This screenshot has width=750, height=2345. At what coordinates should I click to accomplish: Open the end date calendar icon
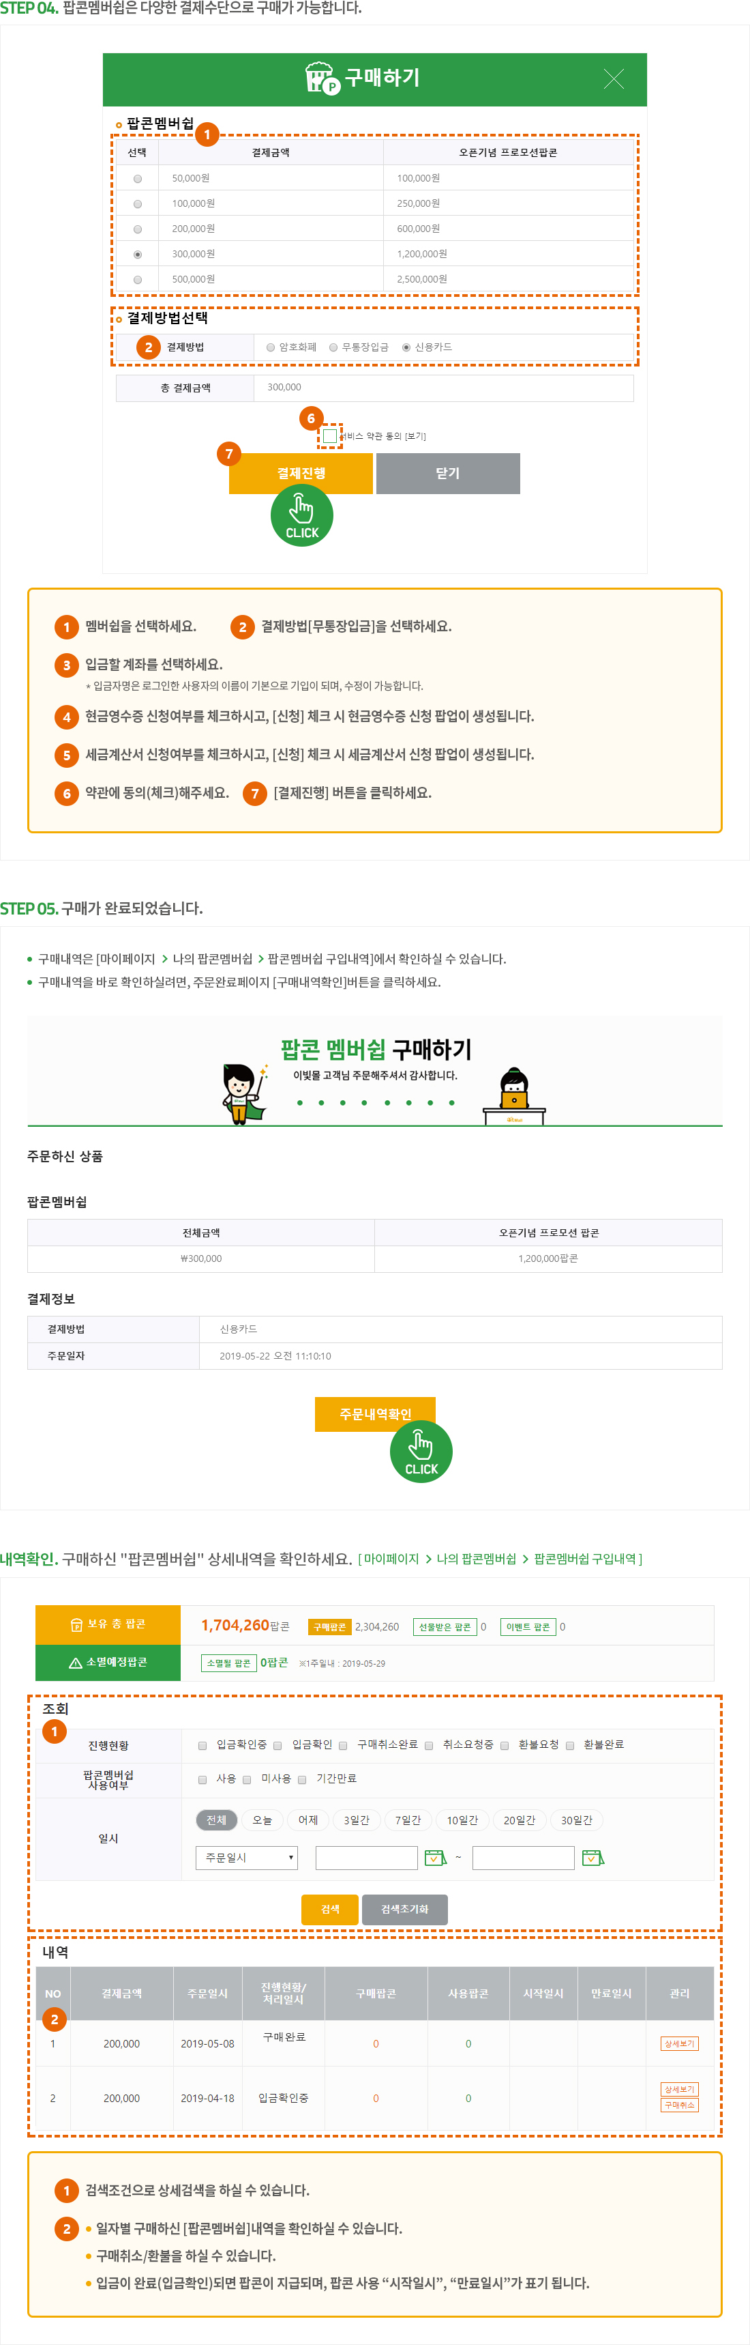592,1857
